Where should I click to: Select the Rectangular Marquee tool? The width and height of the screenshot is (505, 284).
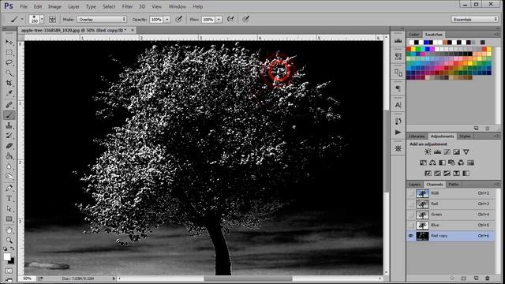[x=9, y=53]
